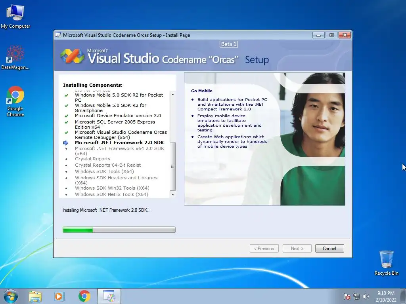Click the disabled Previous button
Image resolution: width=406 pixels, height=304 pixels.
[x=264, y=249]
